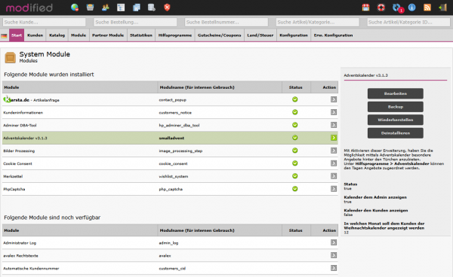Click the Backup button
This screenshot has width=453, height=277.
(395, 107)
